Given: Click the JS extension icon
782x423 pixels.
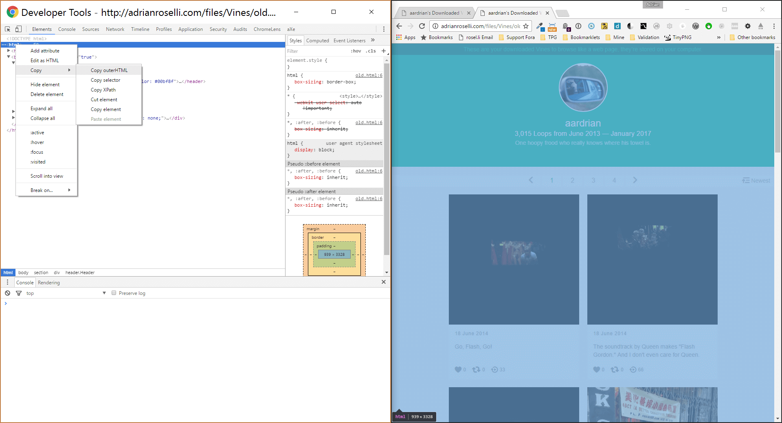Looking at the screenshot, I should pos(604,26).
